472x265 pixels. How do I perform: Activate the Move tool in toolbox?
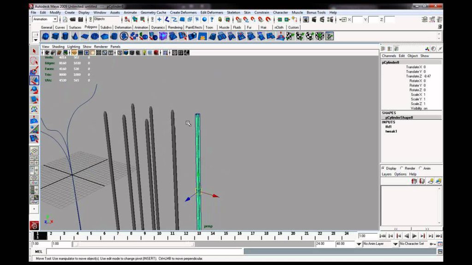(x=34, y=80)
